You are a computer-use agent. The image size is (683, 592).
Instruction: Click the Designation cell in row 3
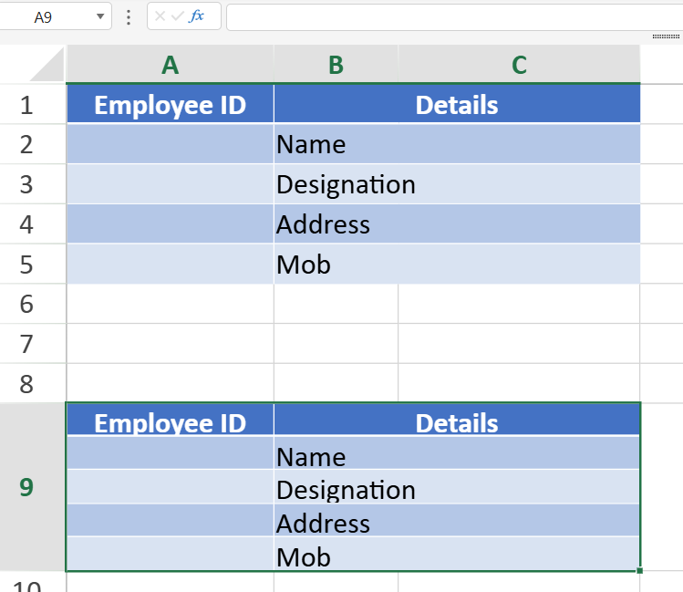pyautogui.click(x=457, y=184)
